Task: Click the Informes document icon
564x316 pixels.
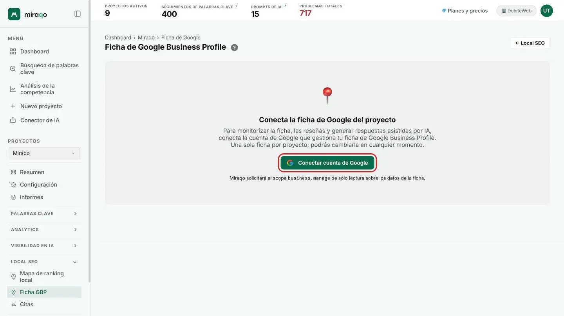Action: pyautogui.click(x=14, y=197)
